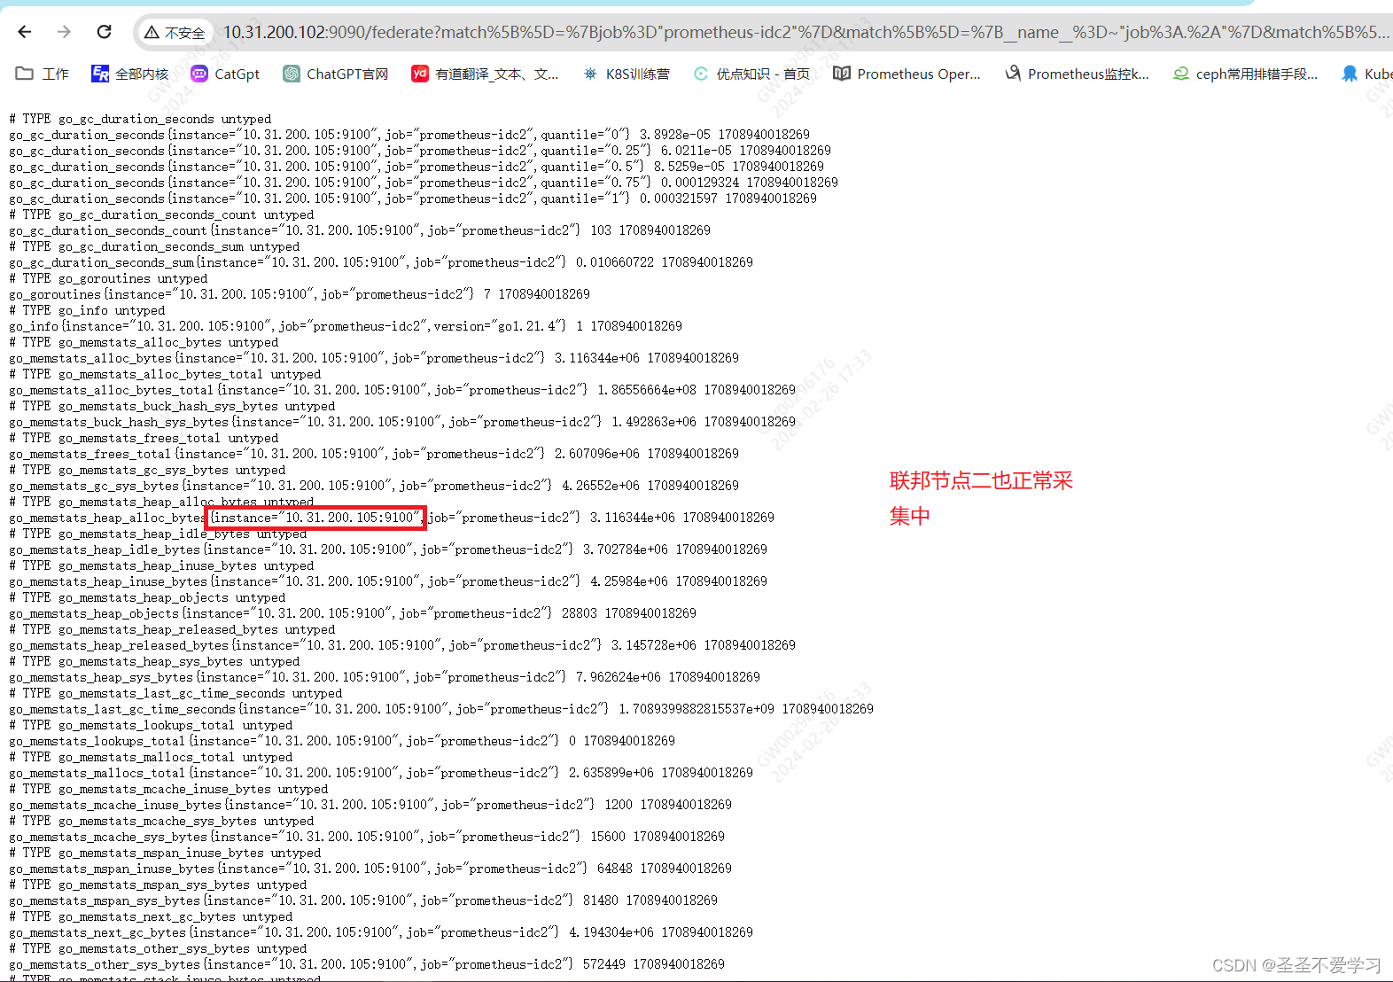Open the CatGpt bookmark
This screenshot has height=982, width=1393.
(x=226, y=74)
